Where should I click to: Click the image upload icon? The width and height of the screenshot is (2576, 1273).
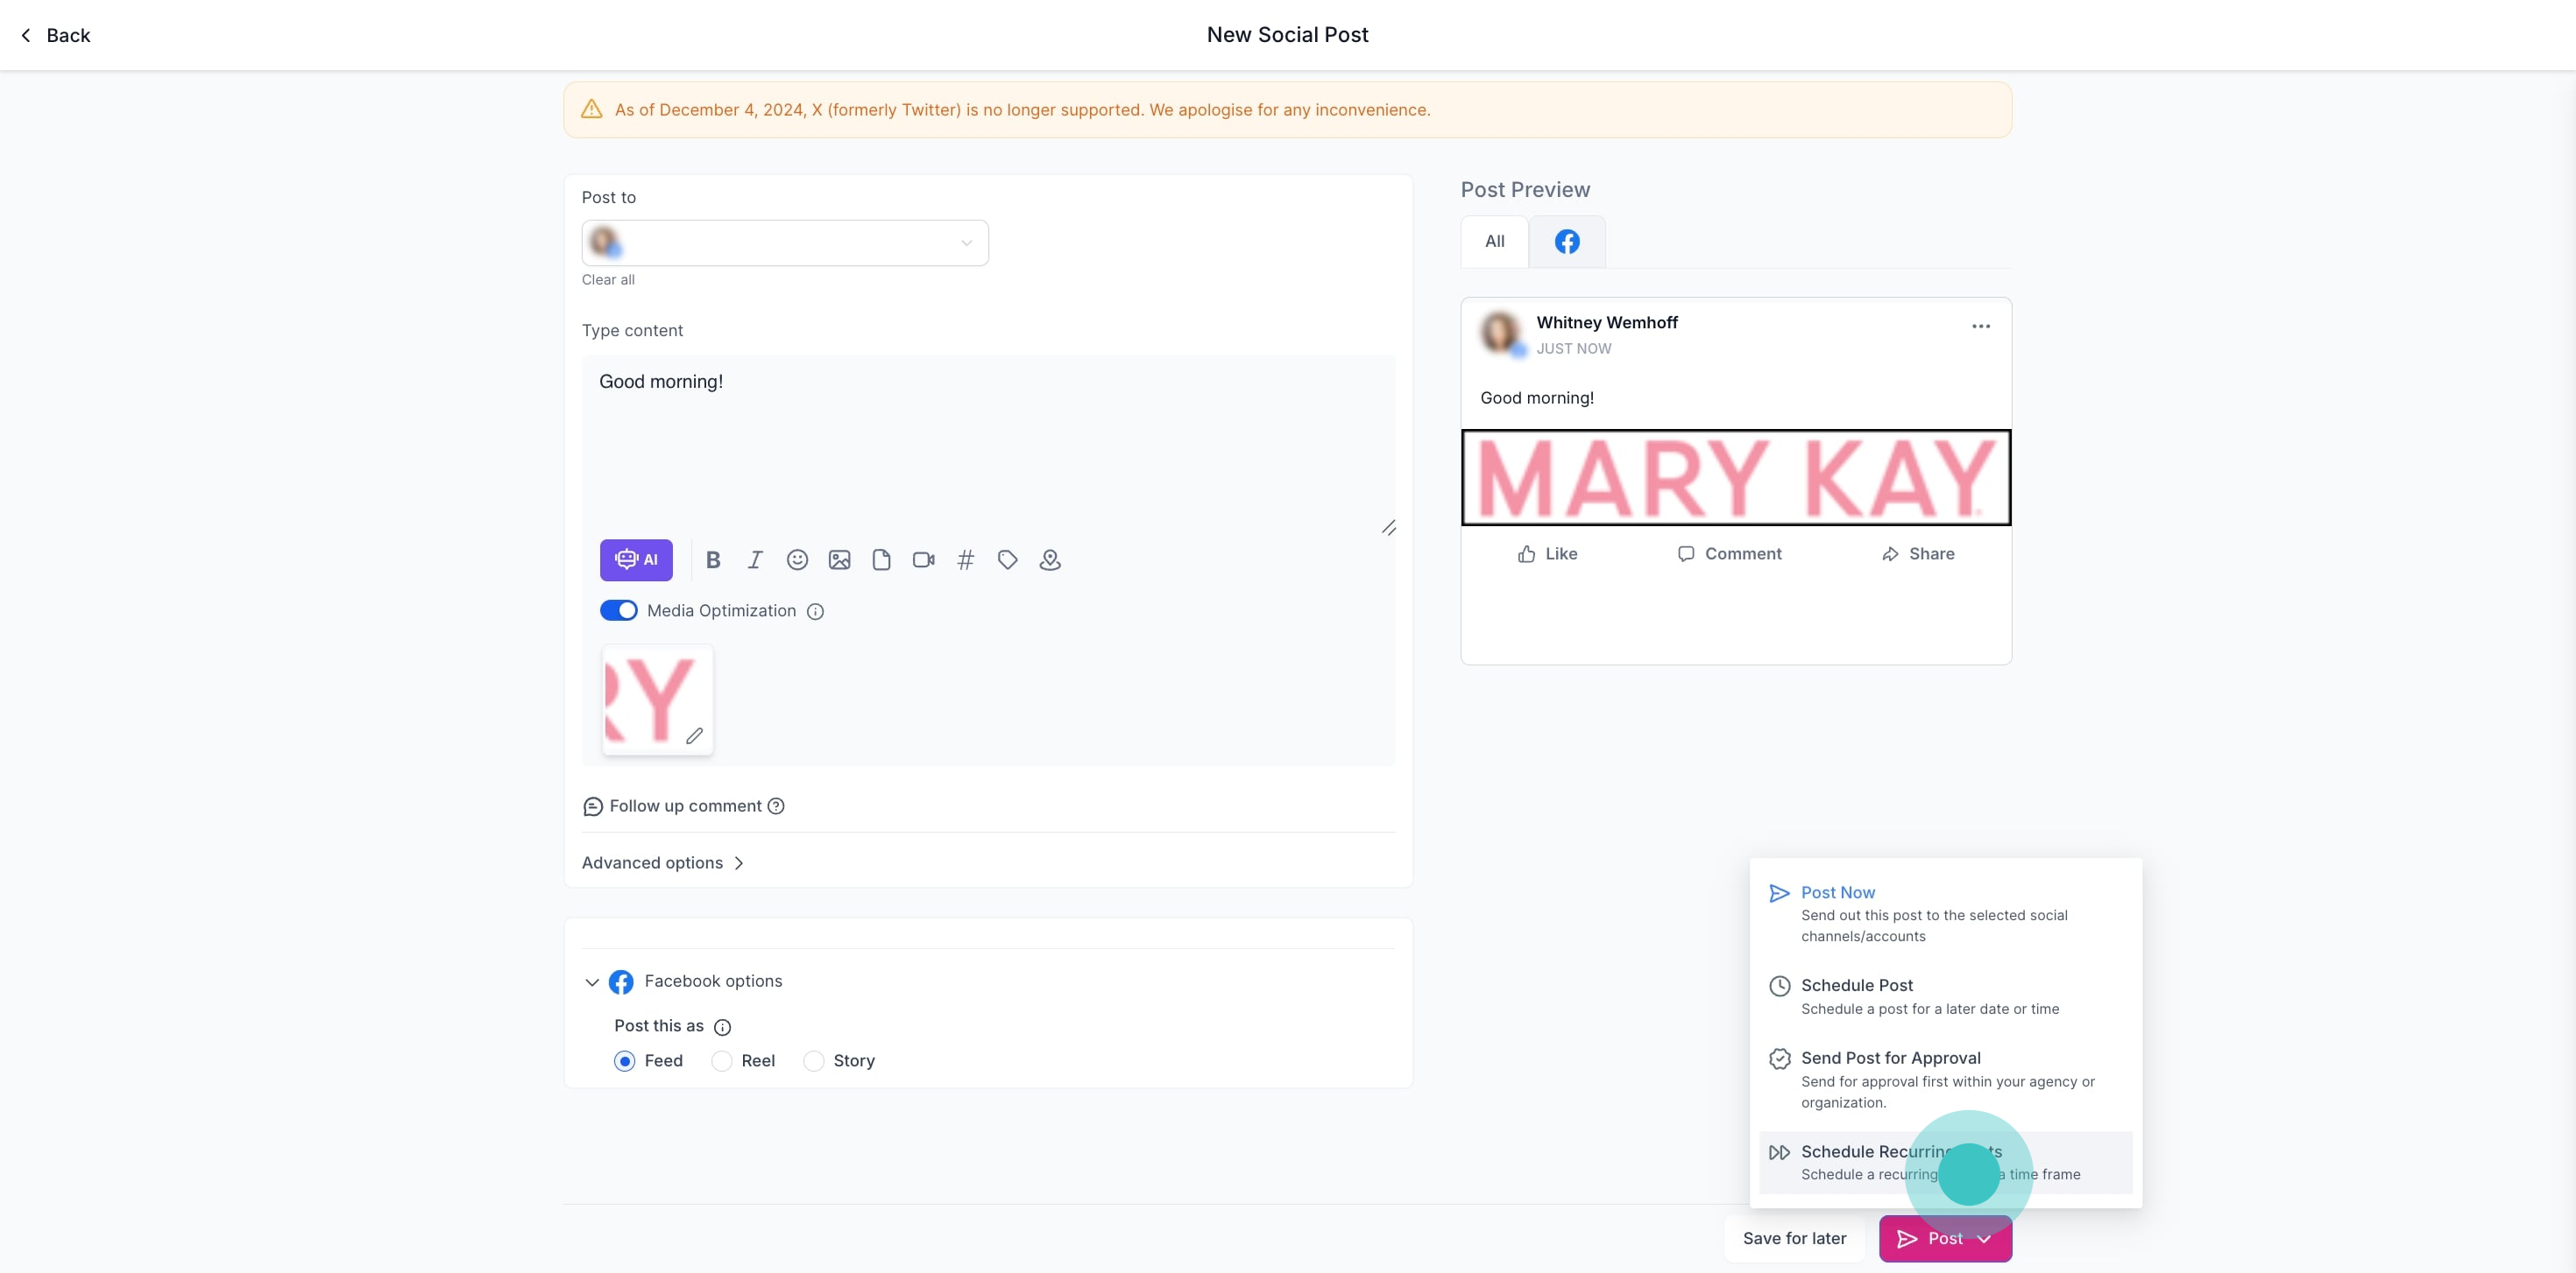tap(839, 559)
